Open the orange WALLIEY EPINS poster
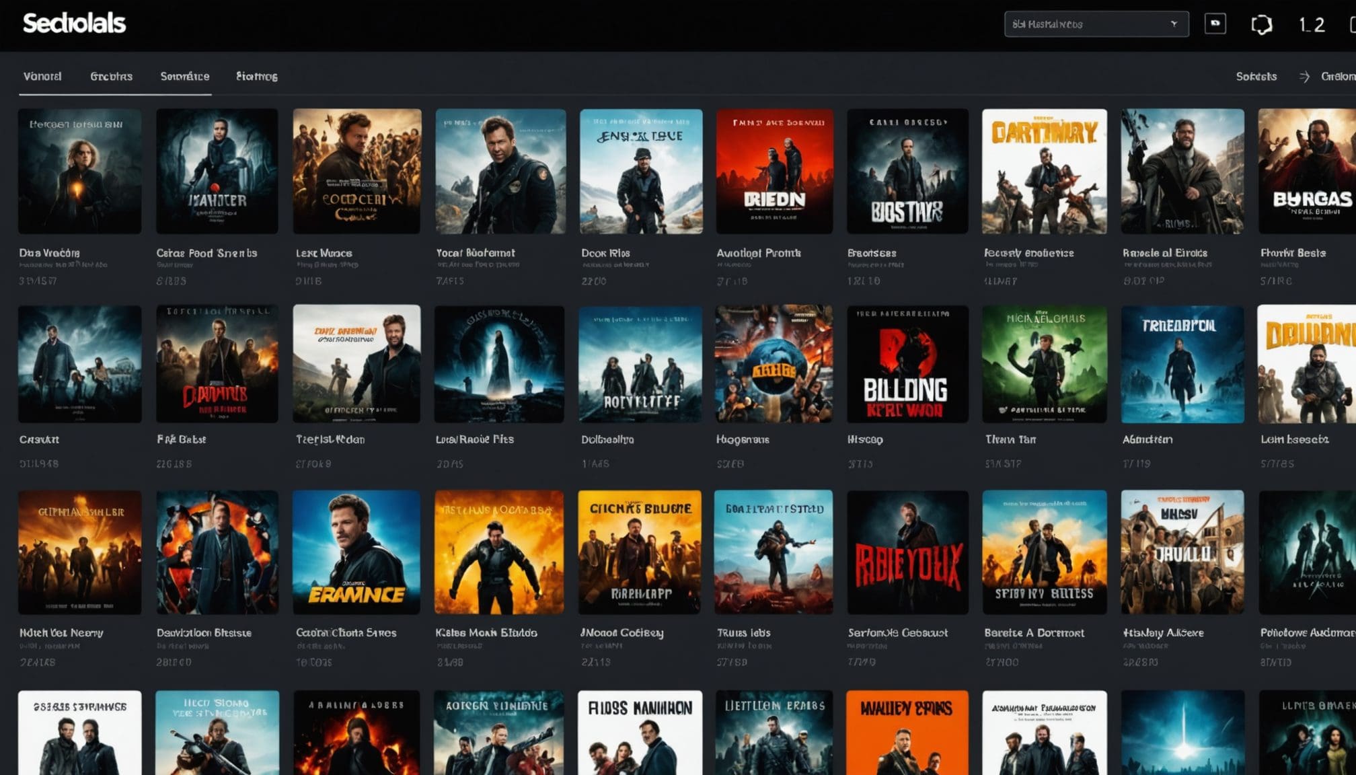Image resolution: width=1356 pixels, height=775 pixels. tap(907, 732)
